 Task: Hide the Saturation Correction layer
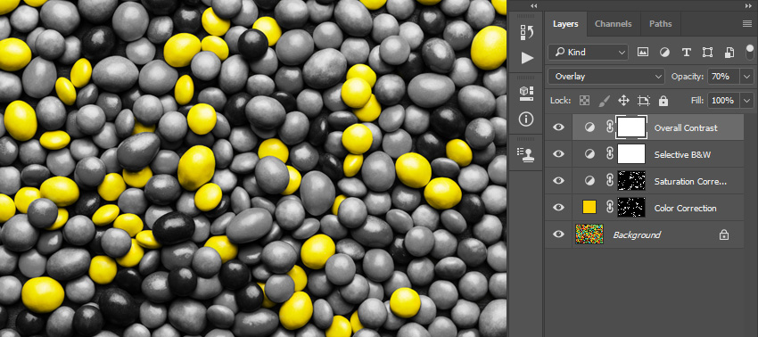[x=558, y=181]
